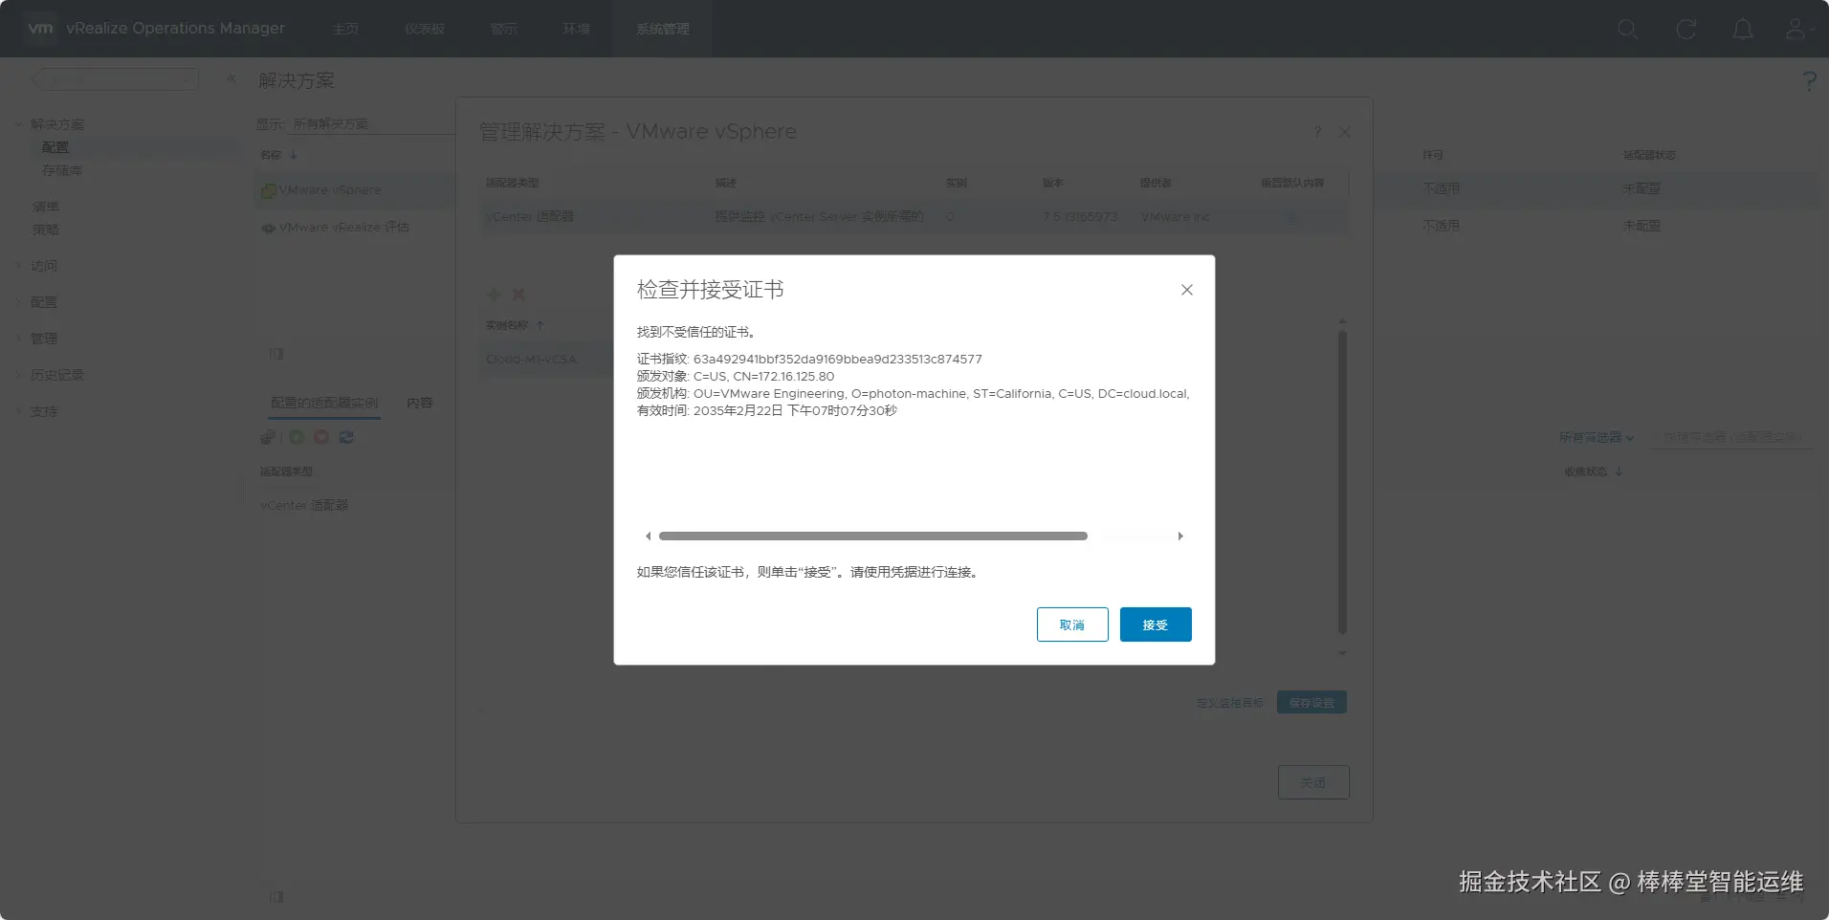Open the 警示 menu
This screenshot has height=920, width=1829.
click(504, 29)
